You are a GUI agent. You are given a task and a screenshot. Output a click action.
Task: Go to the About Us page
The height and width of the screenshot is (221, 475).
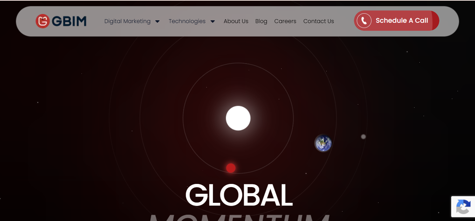236,21
